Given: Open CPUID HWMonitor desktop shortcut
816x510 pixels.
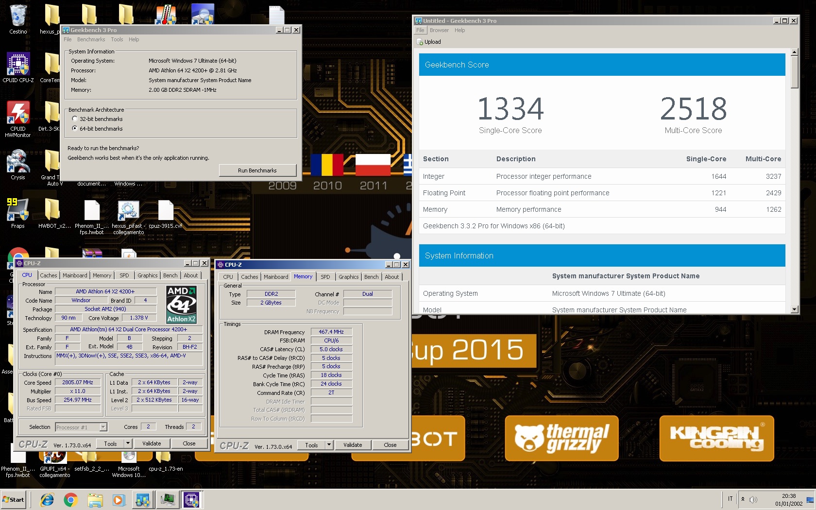Looking at the screenshot, I should 18,119.
